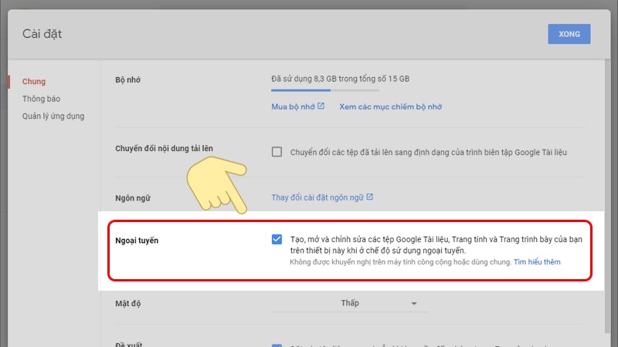Click the Ngoại tuyến label
This screenshot has width=618, height=347.
tap(137, 241)
